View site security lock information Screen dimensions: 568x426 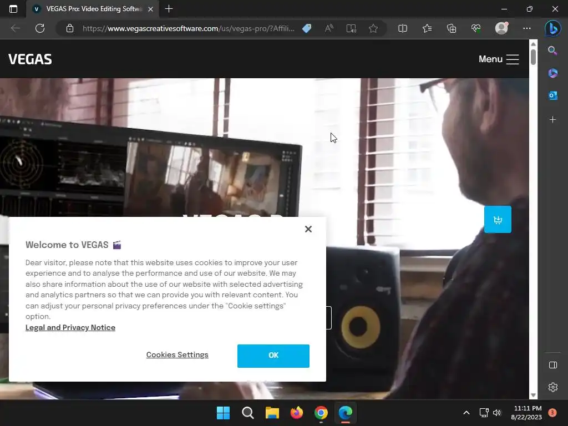click(x=70, y=28)
